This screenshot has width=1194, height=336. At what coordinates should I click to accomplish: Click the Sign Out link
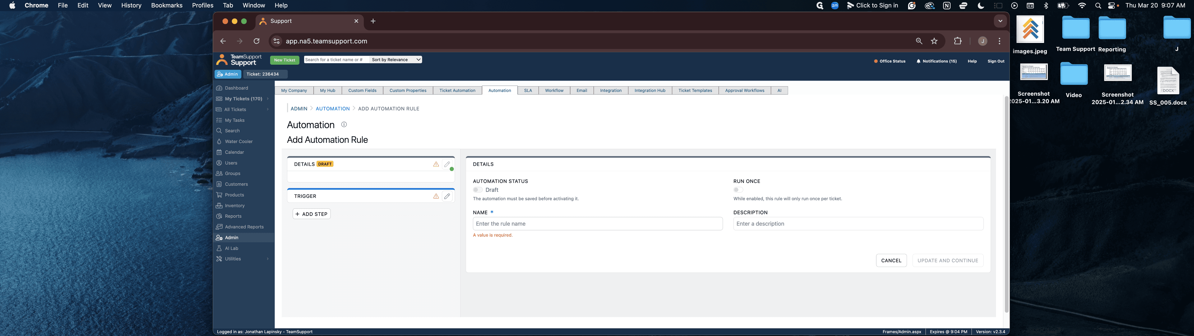tap(996, 61)
